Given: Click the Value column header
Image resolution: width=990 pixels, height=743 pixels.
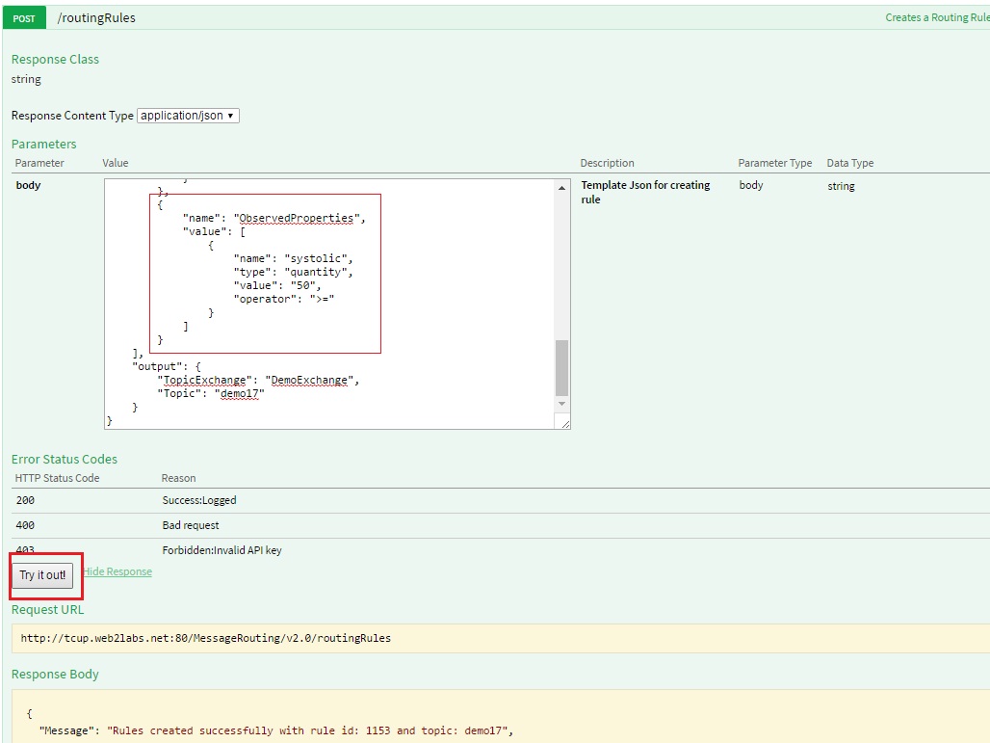Looking at the screenshot, I should click(x=116, y=163).
